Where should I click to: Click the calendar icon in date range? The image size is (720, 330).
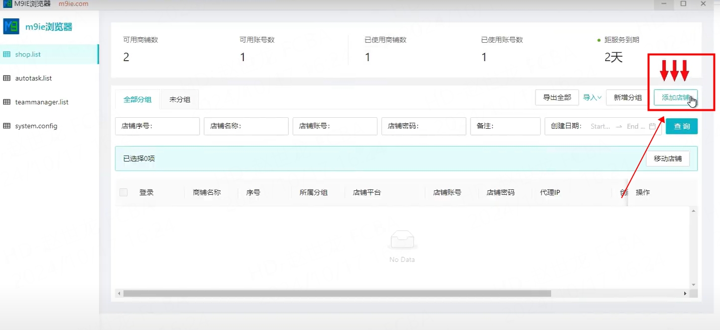point(652,126)
